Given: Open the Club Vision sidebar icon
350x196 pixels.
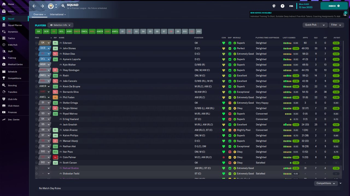Looking at the screenshot, I should [4, 106].
